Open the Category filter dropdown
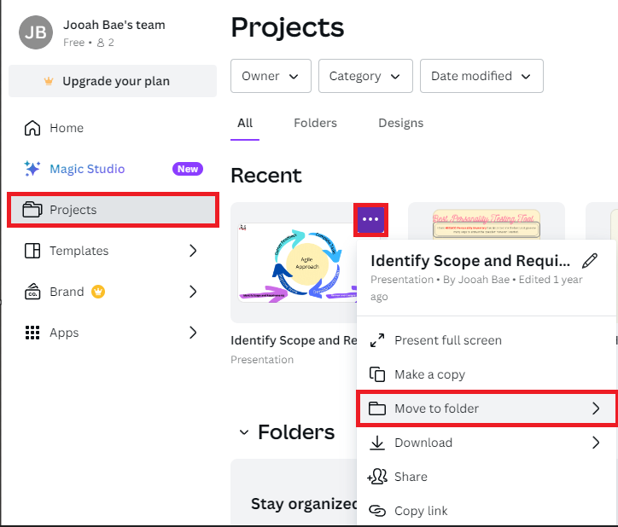The height and width of the screenshot is (527, 618). coord(365,76)
